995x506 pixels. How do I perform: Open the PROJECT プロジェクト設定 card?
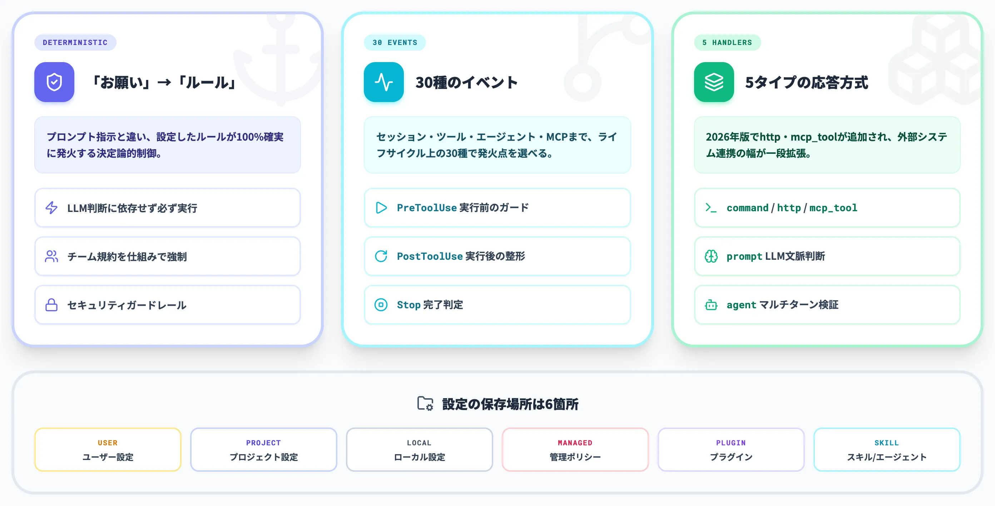click(x=263, y=450)
